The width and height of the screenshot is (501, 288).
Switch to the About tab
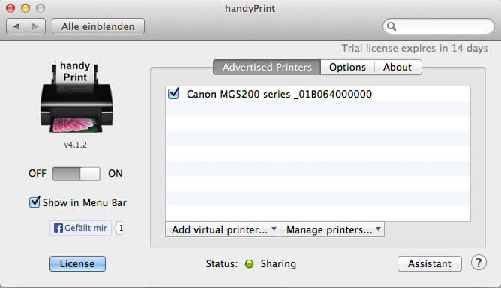[397, 67]
